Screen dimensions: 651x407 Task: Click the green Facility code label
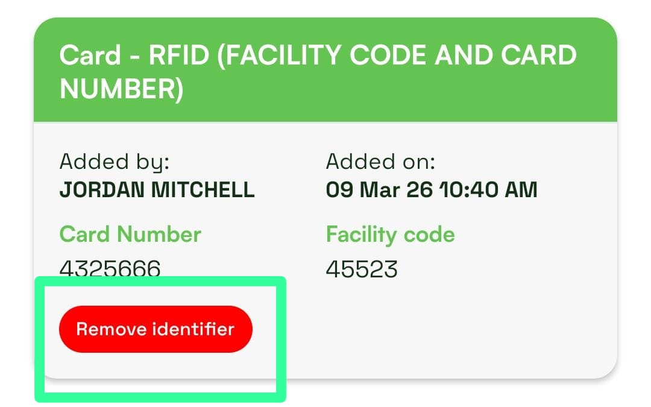point(390,234)
